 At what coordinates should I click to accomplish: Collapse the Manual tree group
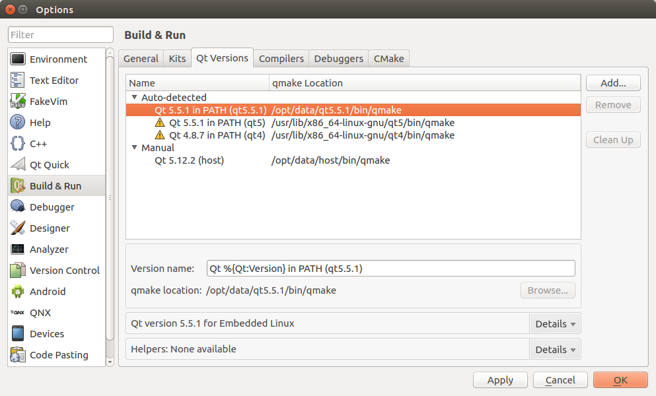(x=135, y=148)
